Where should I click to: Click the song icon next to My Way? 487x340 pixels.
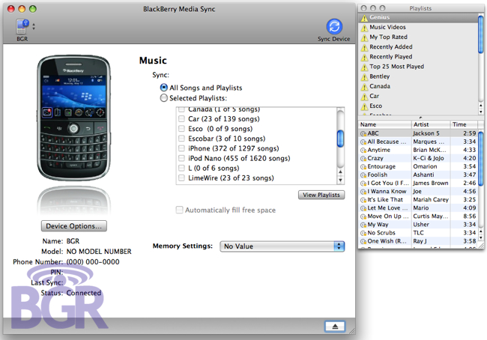click(x=363, y=225)
